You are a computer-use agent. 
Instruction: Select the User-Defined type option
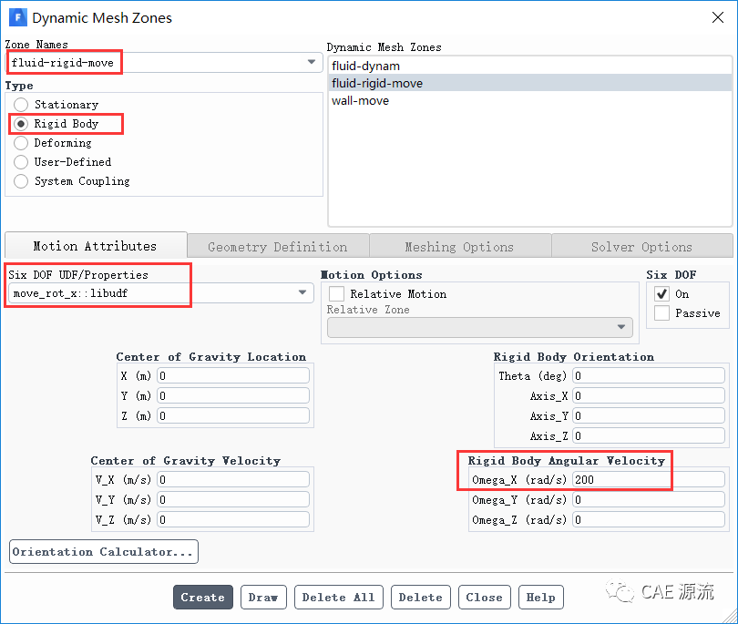(21, 162)
